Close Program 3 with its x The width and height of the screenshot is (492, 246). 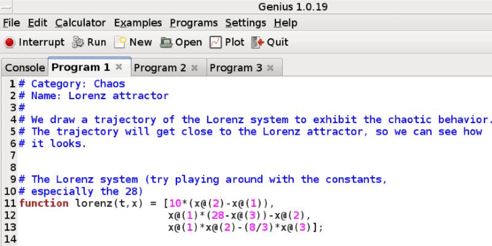270,67
